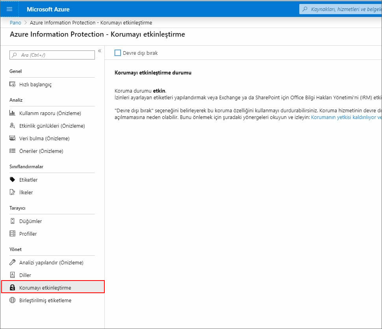Open the Korumanın yetkisi kaldırılıyor link
The width and height of the screenshot is (382, 329).
pos(347,117)
